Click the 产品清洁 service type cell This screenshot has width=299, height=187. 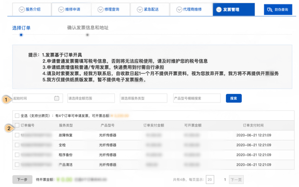pos(66,165)
